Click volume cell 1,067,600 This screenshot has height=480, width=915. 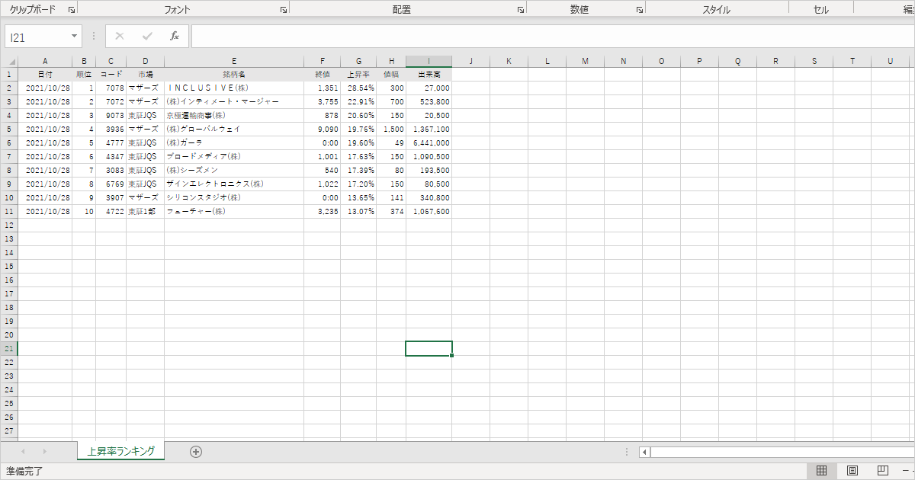(x=429, y=212)
